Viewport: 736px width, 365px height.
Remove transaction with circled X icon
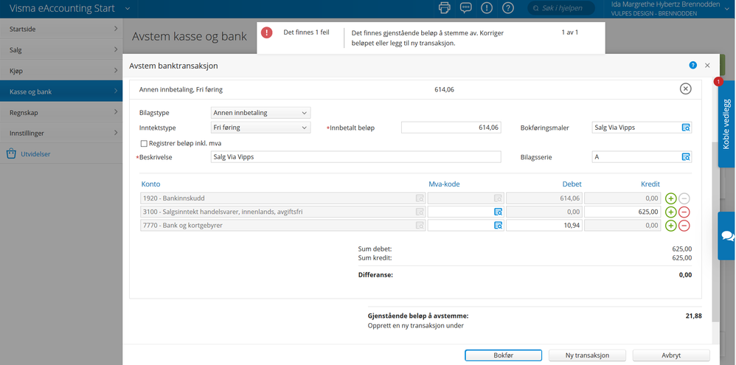click(x=685, y=89)
